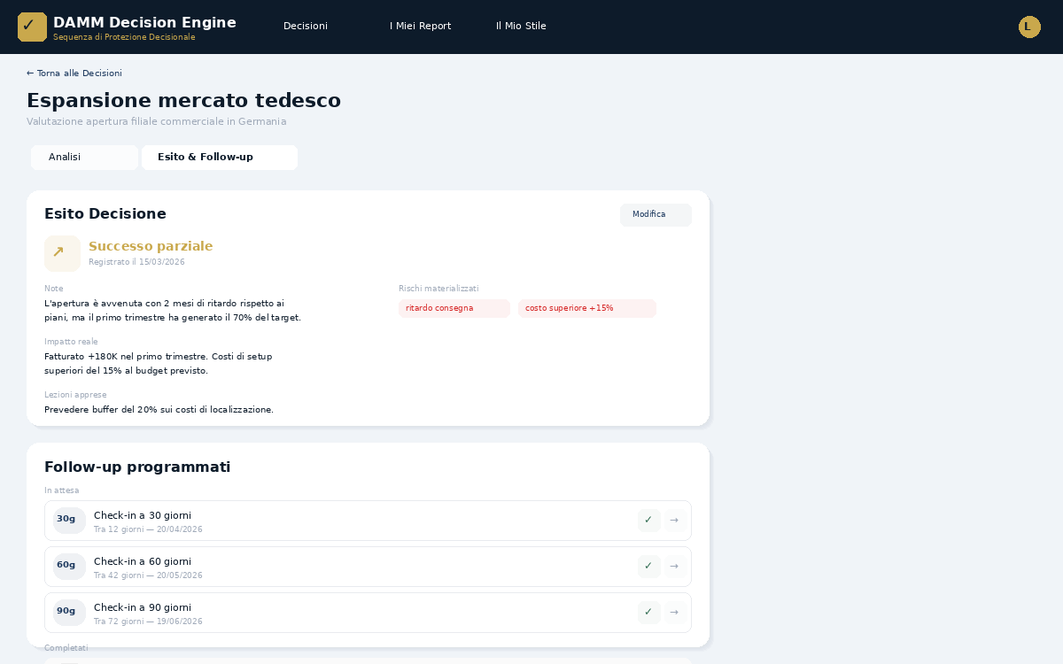Switch to the Analisi tab
1063x664 pixels.
tap(84, 158)
